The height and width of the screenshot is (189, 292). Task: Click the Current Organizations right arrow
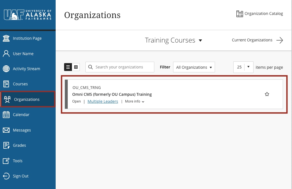click(280, 40)
